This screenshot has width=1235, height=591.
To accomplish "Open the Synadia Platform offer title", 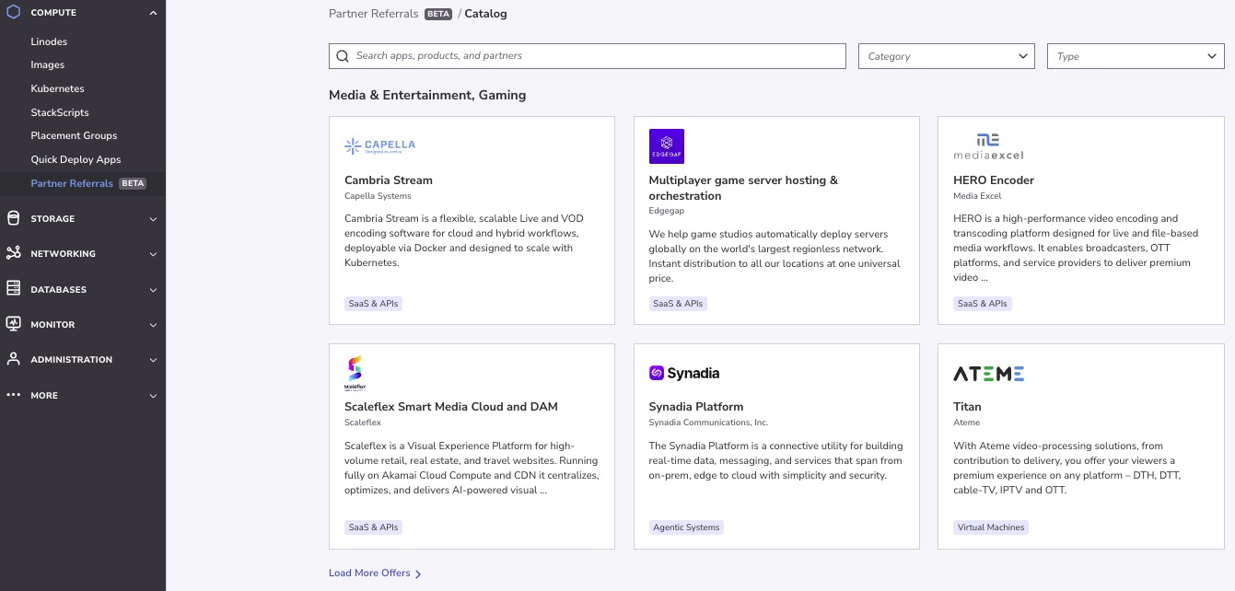I will pos(695,406).
